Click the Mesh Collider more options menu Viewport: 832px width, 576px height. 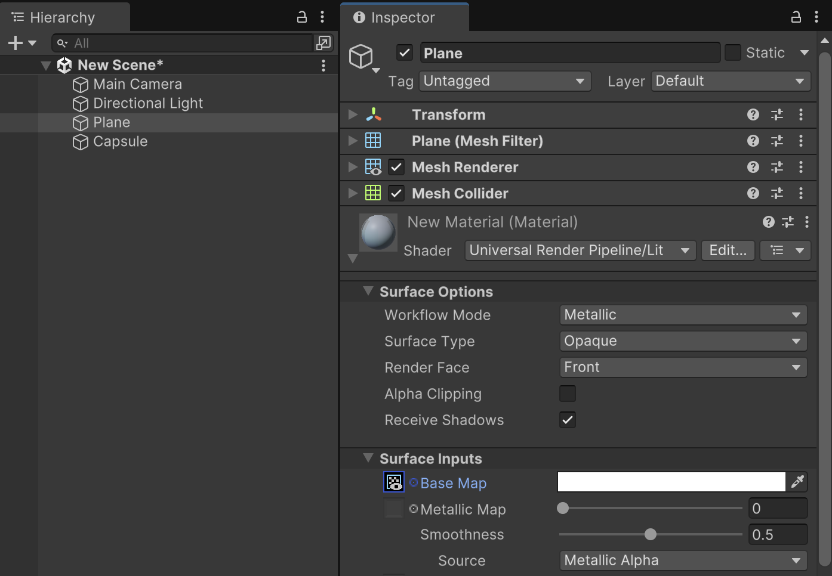(x=801, y=193)
